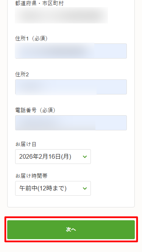The image size is (142, 252).
Task: Focus the 電話番号 phone number field
Action: (71, 123)
